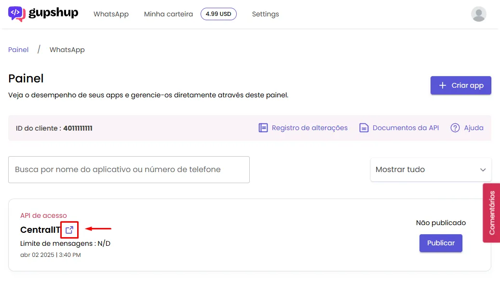Click the client ID 4011111111
This screenshot has height=294, width=500.
(x=78, y=128)
